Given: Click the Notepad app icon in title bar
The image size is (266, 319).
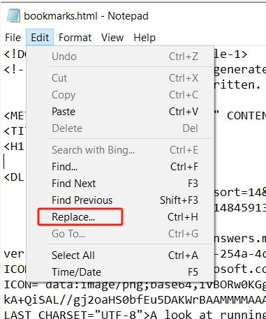Looking at the screenshot, I should click(13, 15).
